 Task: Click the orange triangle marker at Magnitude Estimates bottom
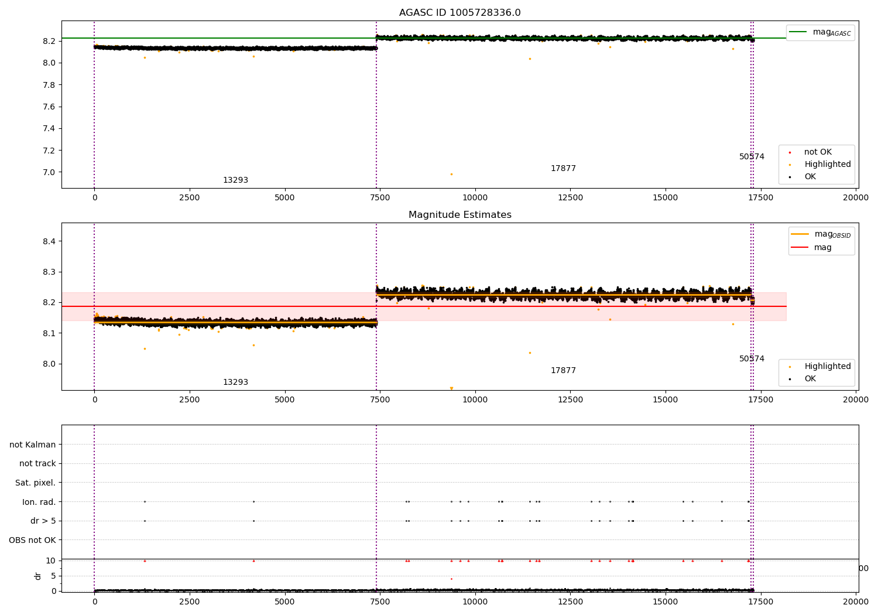tap(451, 388)
